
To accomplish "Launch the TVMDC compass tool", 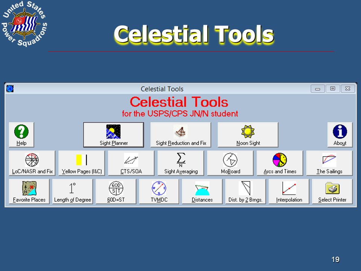I will [x=159, y=191].
